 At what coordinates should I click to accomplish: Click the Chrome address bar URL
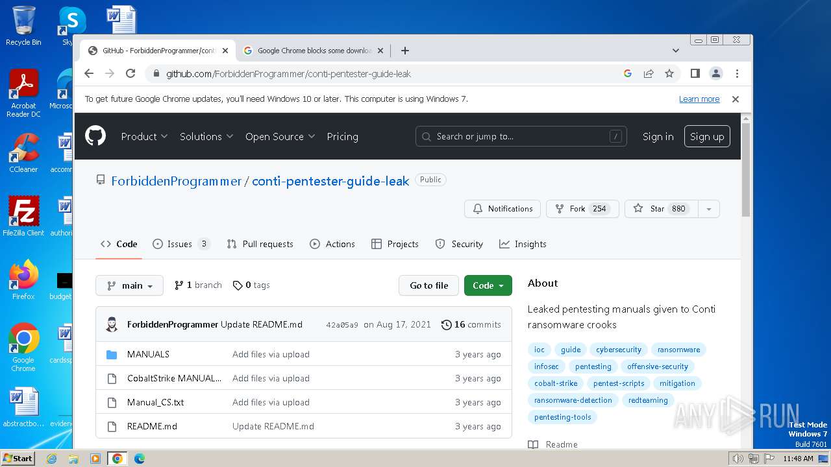point(288,73)
